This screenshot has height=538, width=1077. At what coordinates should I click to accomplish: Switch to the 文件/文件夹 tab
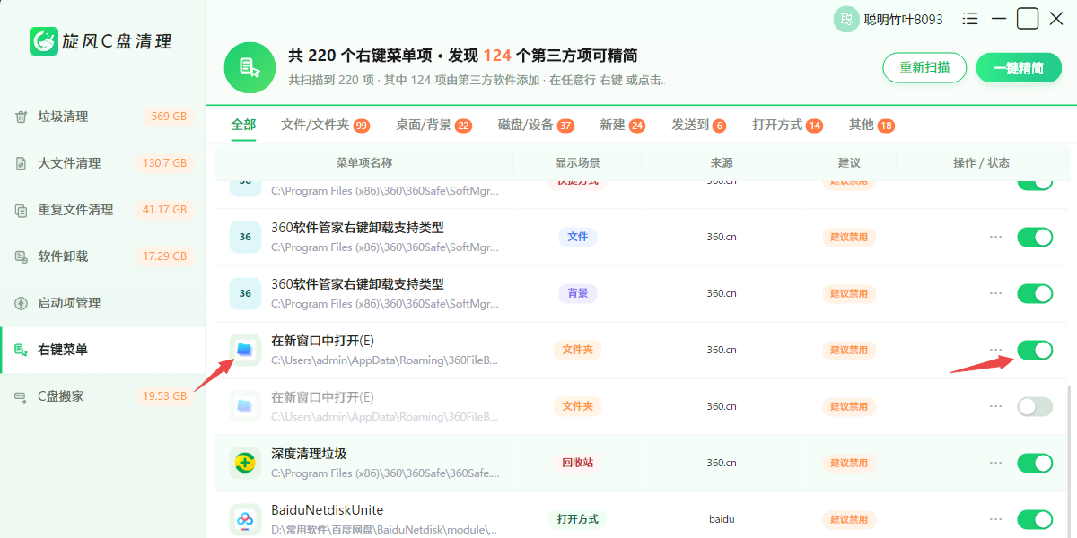(x=325, y=125)
